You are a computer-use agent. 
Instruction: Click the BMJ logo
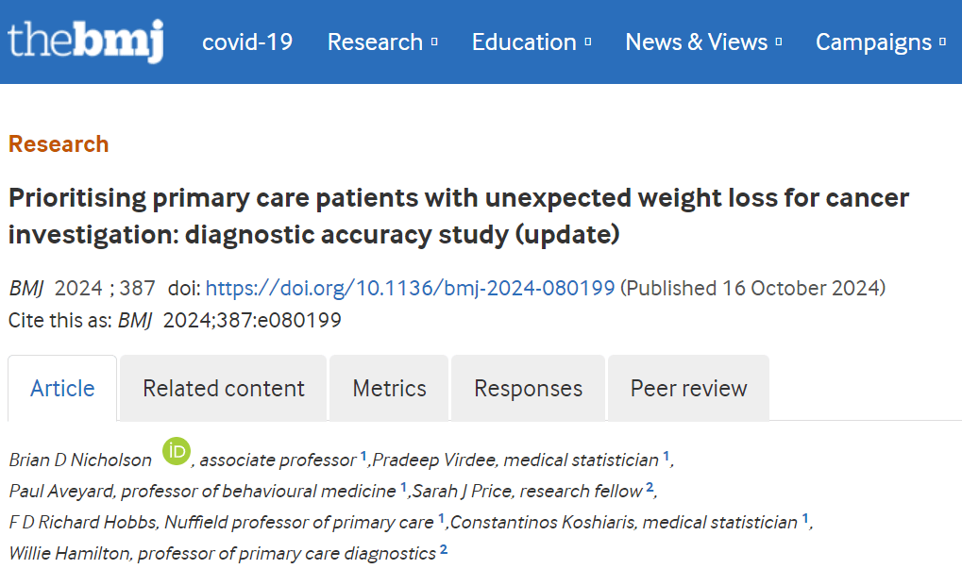[x=85, y=41]
